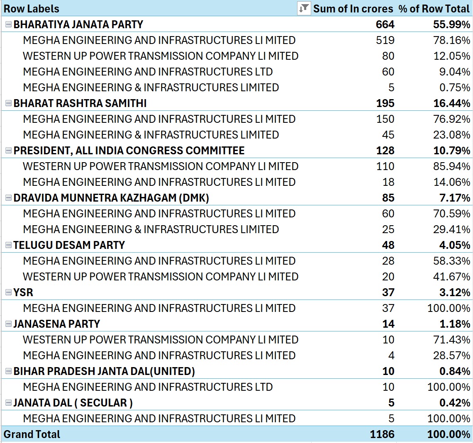Screen dimensions: 473x443
Task: Select the 16.44% cell
Action: point(451,103)
